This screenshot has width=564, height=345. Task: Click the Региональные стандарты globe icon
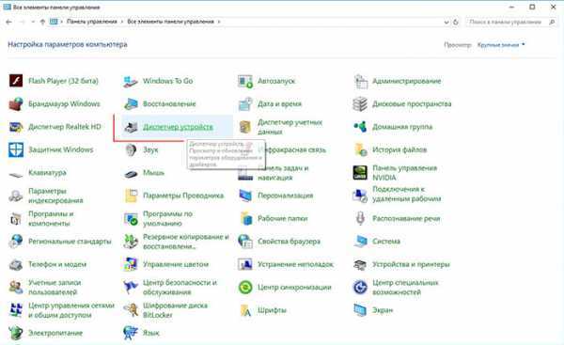[x=16, y=242]
